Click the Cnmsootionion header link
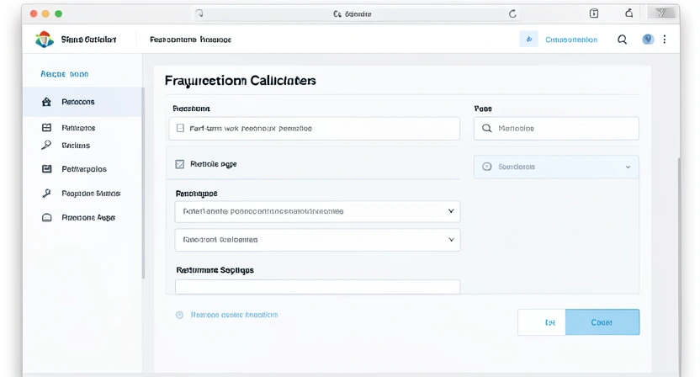Image resolution: width=700 pixels, height=377 pixels. click(x=571, y=40)
